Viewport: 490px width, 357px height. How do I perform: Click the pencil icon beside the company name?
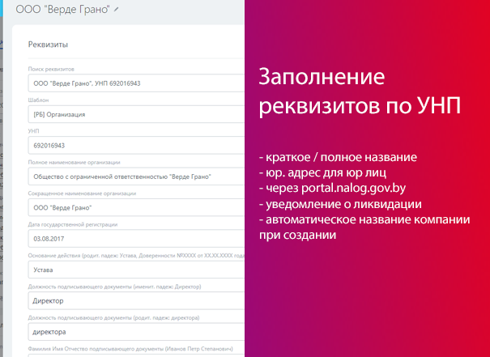[x=117, y=9]
